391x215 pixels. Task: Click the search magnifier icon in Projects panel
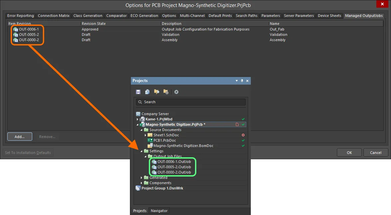click(x=140, y=102)
